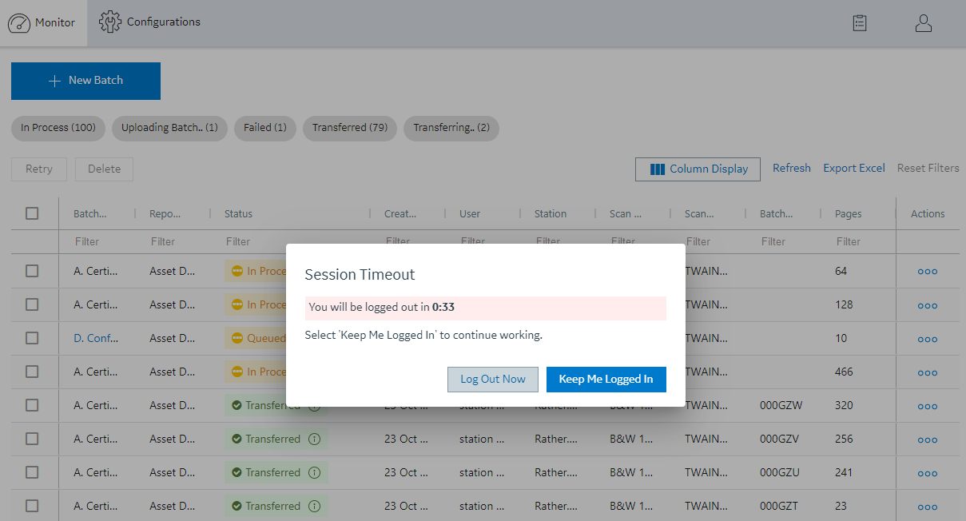966x521 pixels.
Task: Open actions menu for 64-page row
Action: click(x=928, y=272)
